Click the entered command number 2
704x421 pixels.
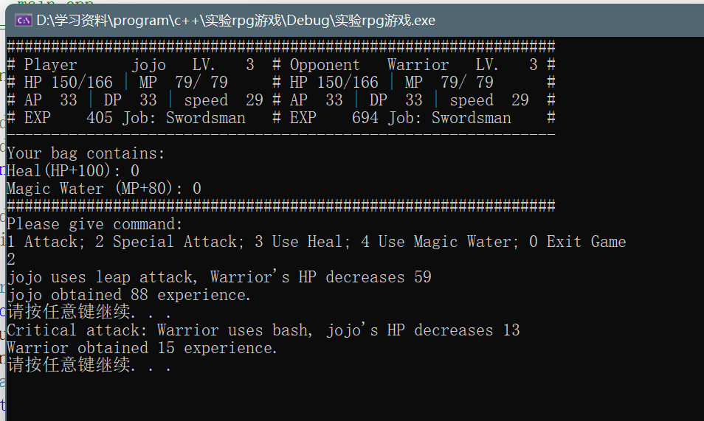[11, 260]
